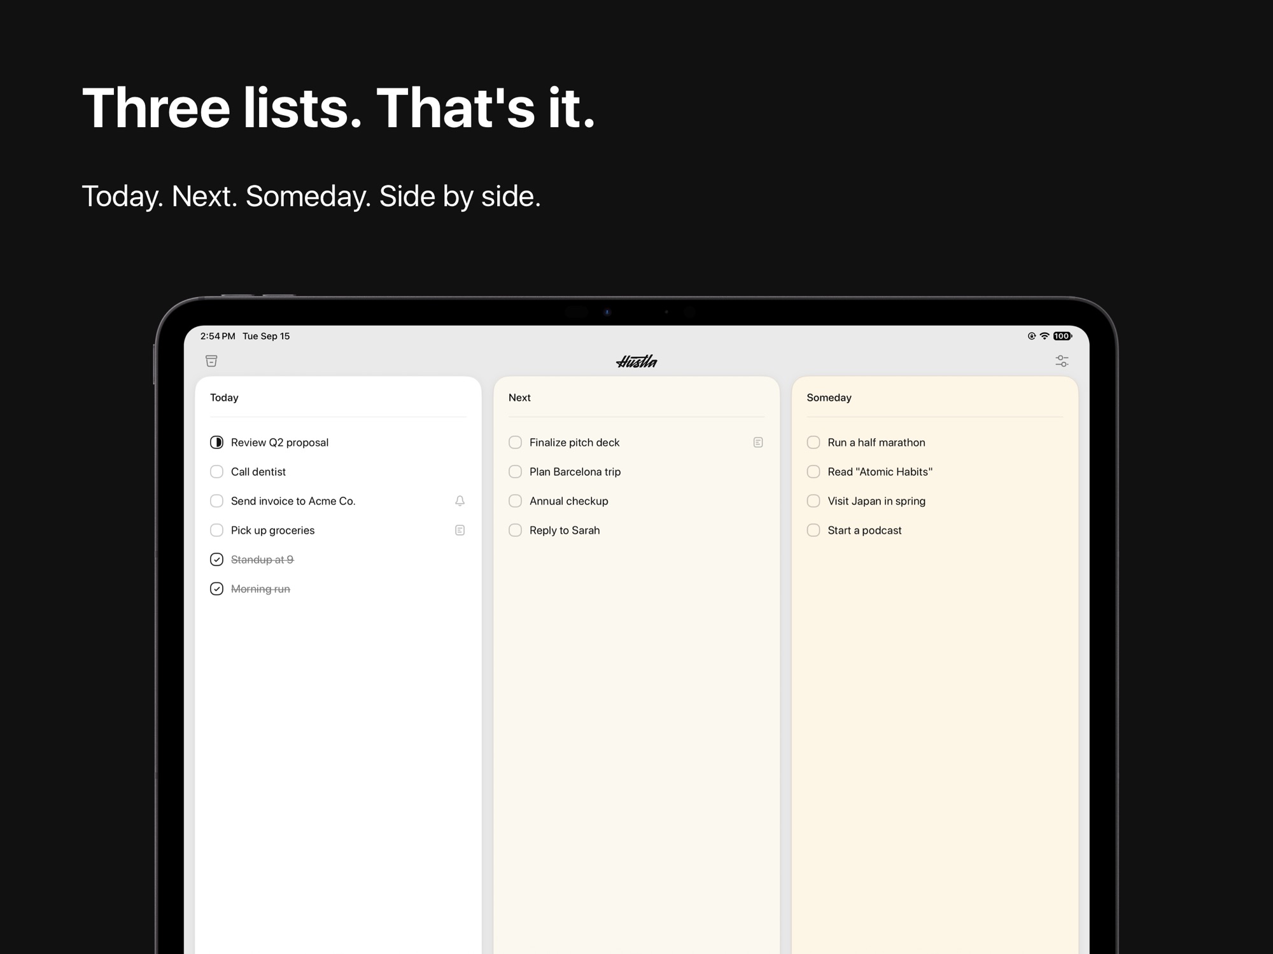The image size is (1273, 954).
Task: Uncheck Standup at 9
Action: (216, 560)
